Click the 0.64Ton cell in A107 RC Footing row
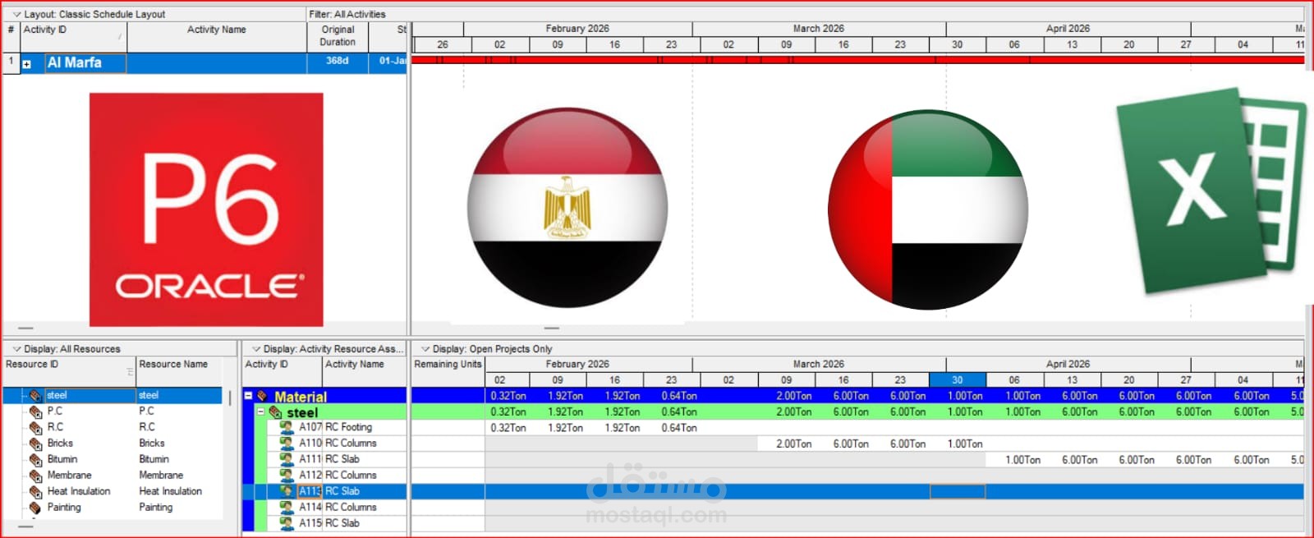The height and width of the screenshot is (538, 1314). pos(679,428)
